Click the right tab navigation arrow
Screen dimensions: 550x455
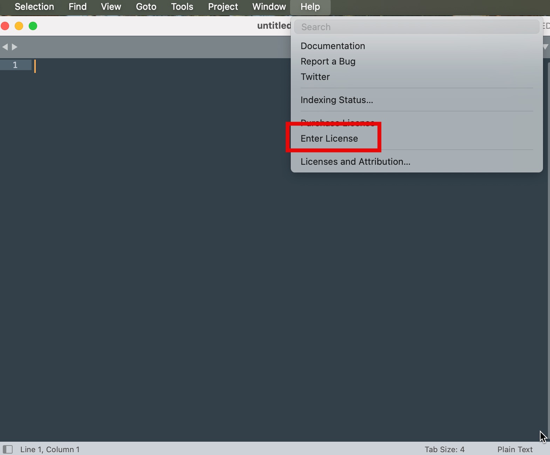(x=15, y=47)
